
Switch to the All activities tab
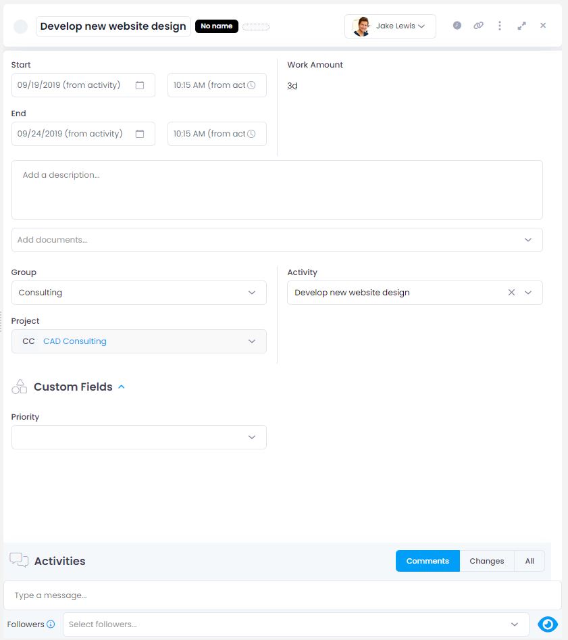[x=530, y=561]
